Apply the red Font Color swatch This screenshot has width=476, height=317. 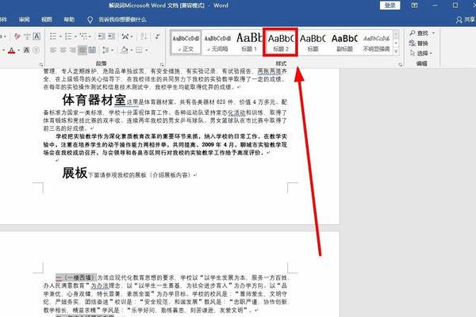pos(12,50)
